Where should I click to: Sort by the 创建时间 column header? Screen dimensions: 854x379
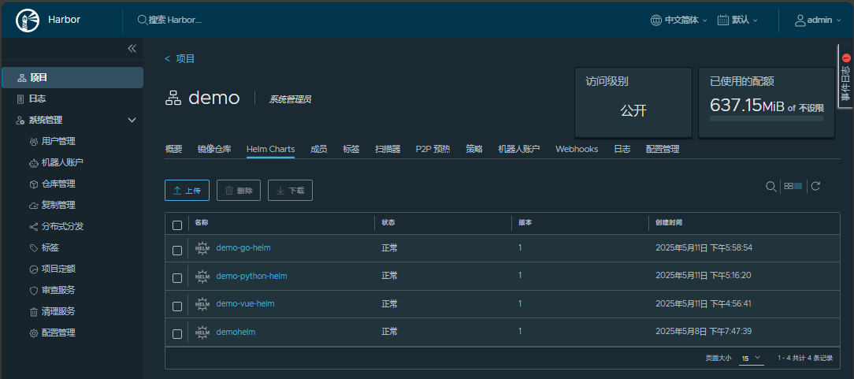coord(669,223)
